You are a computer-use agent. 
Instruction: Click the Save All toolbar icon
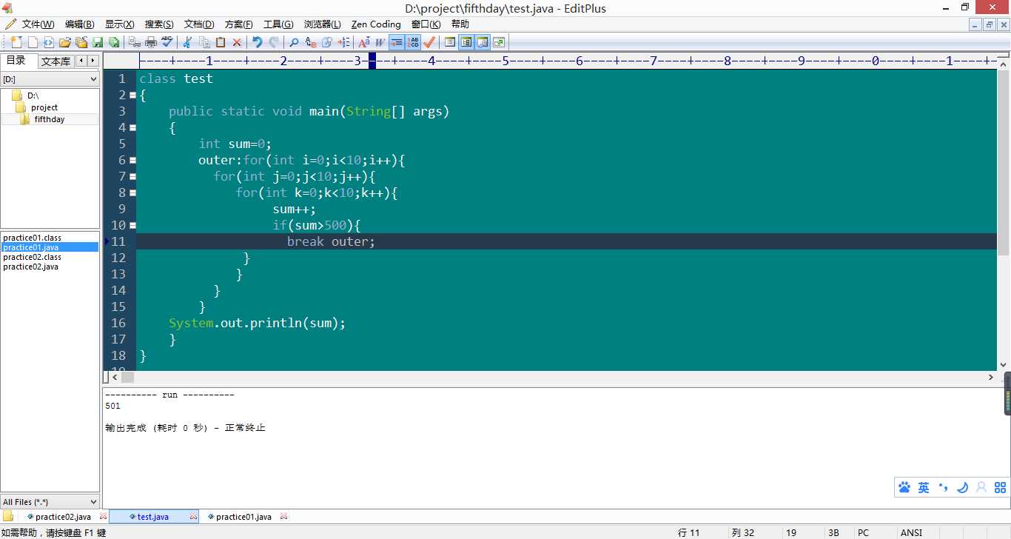tap(114, 42)
